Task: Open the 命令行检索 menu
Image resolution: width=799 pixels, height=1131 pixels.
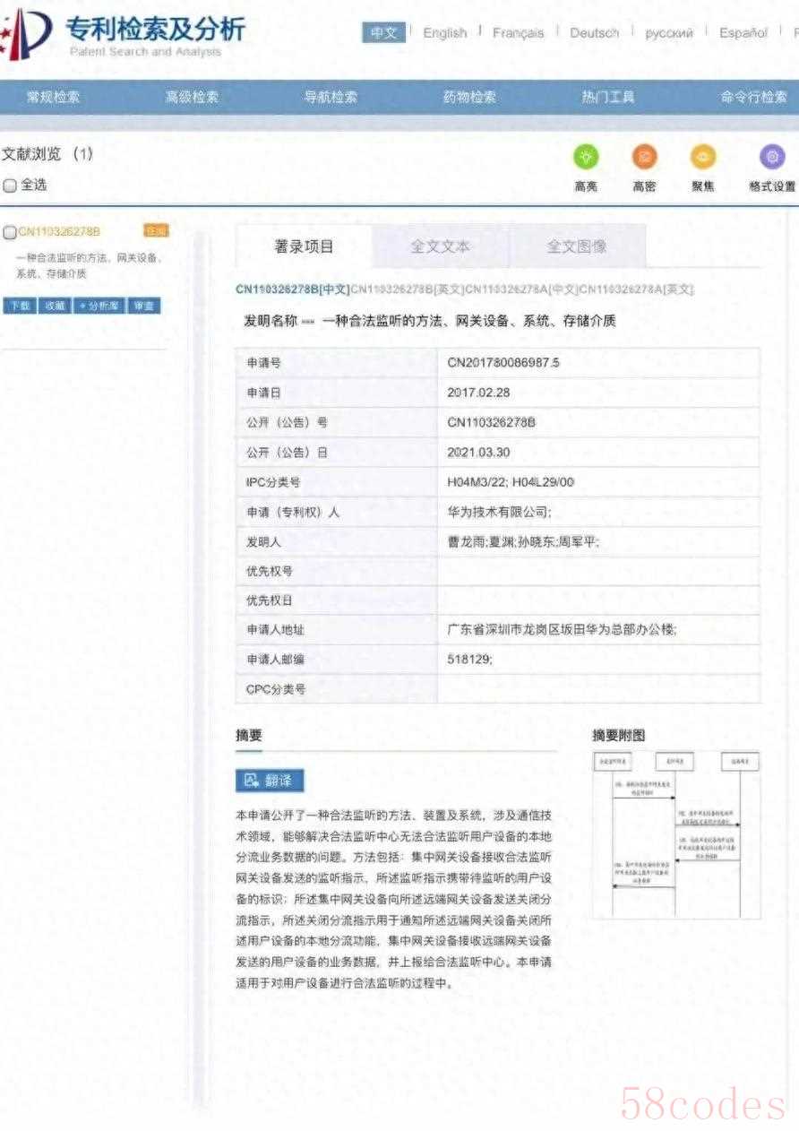Action: (x=754, y=97)
